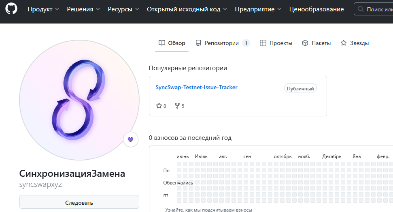Expand the Решения menu
Image resolution: width=393 pixels, height=212 pixels.
pos(83,9)
